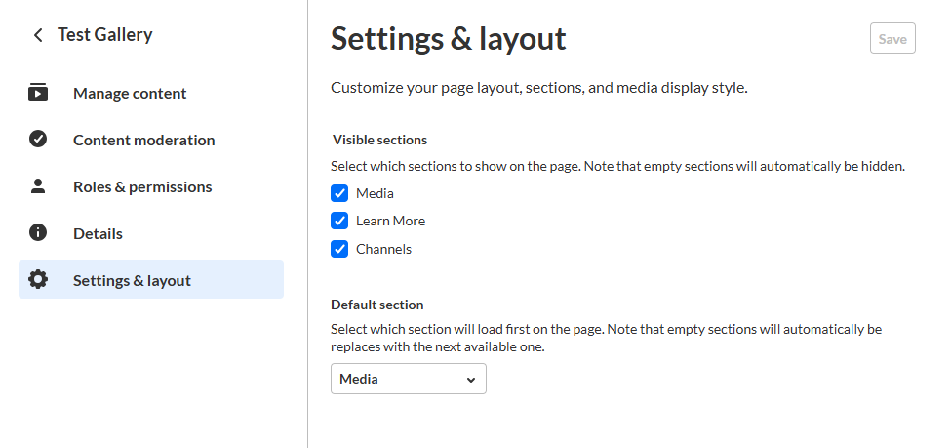Image resolution: width=951 pixels, height=448 pixels.
Task: Open the Default section Media dropdown
Action: click(x=408, y=379)
